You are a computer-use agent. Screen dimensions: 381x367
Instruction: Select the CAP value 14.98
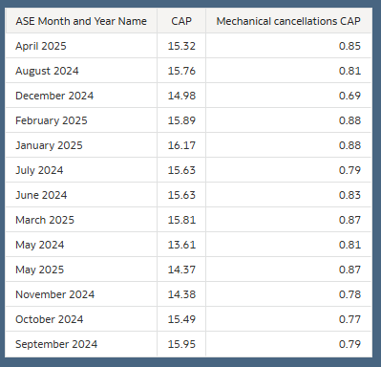(181, 96)
